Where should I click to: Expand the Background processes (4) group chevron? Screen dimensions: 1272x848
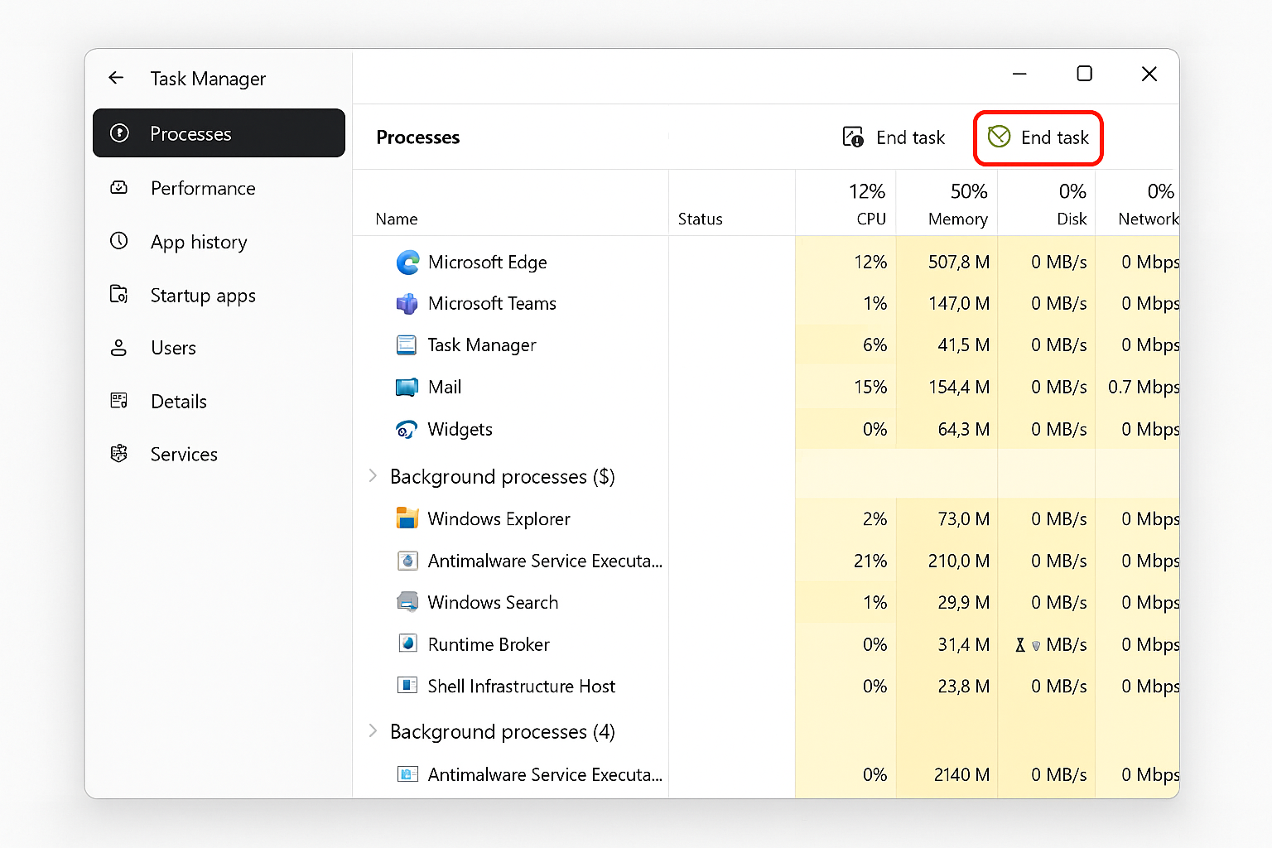373,730
